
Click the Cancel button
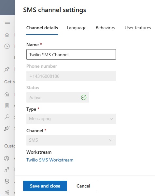point(83,186)
